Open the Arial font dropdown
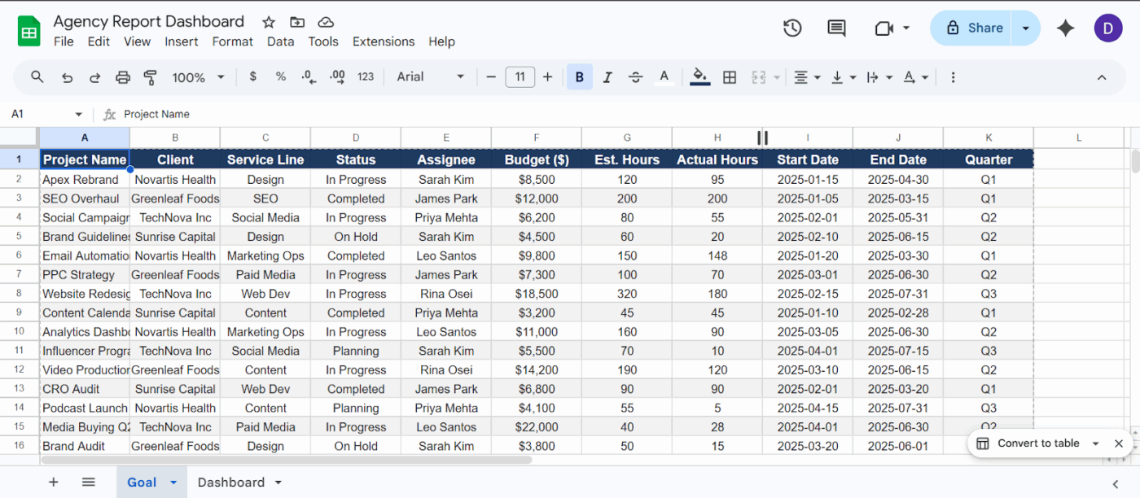1140x498 pixels. pos(430,77)
